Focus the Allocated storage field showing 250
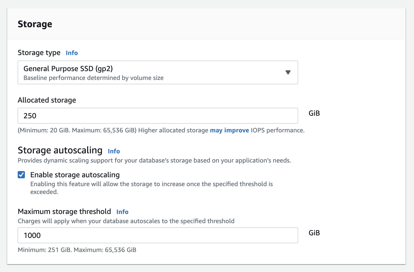Image resolution: width=414 pixels, height=272 pixels. pos(158,116)
